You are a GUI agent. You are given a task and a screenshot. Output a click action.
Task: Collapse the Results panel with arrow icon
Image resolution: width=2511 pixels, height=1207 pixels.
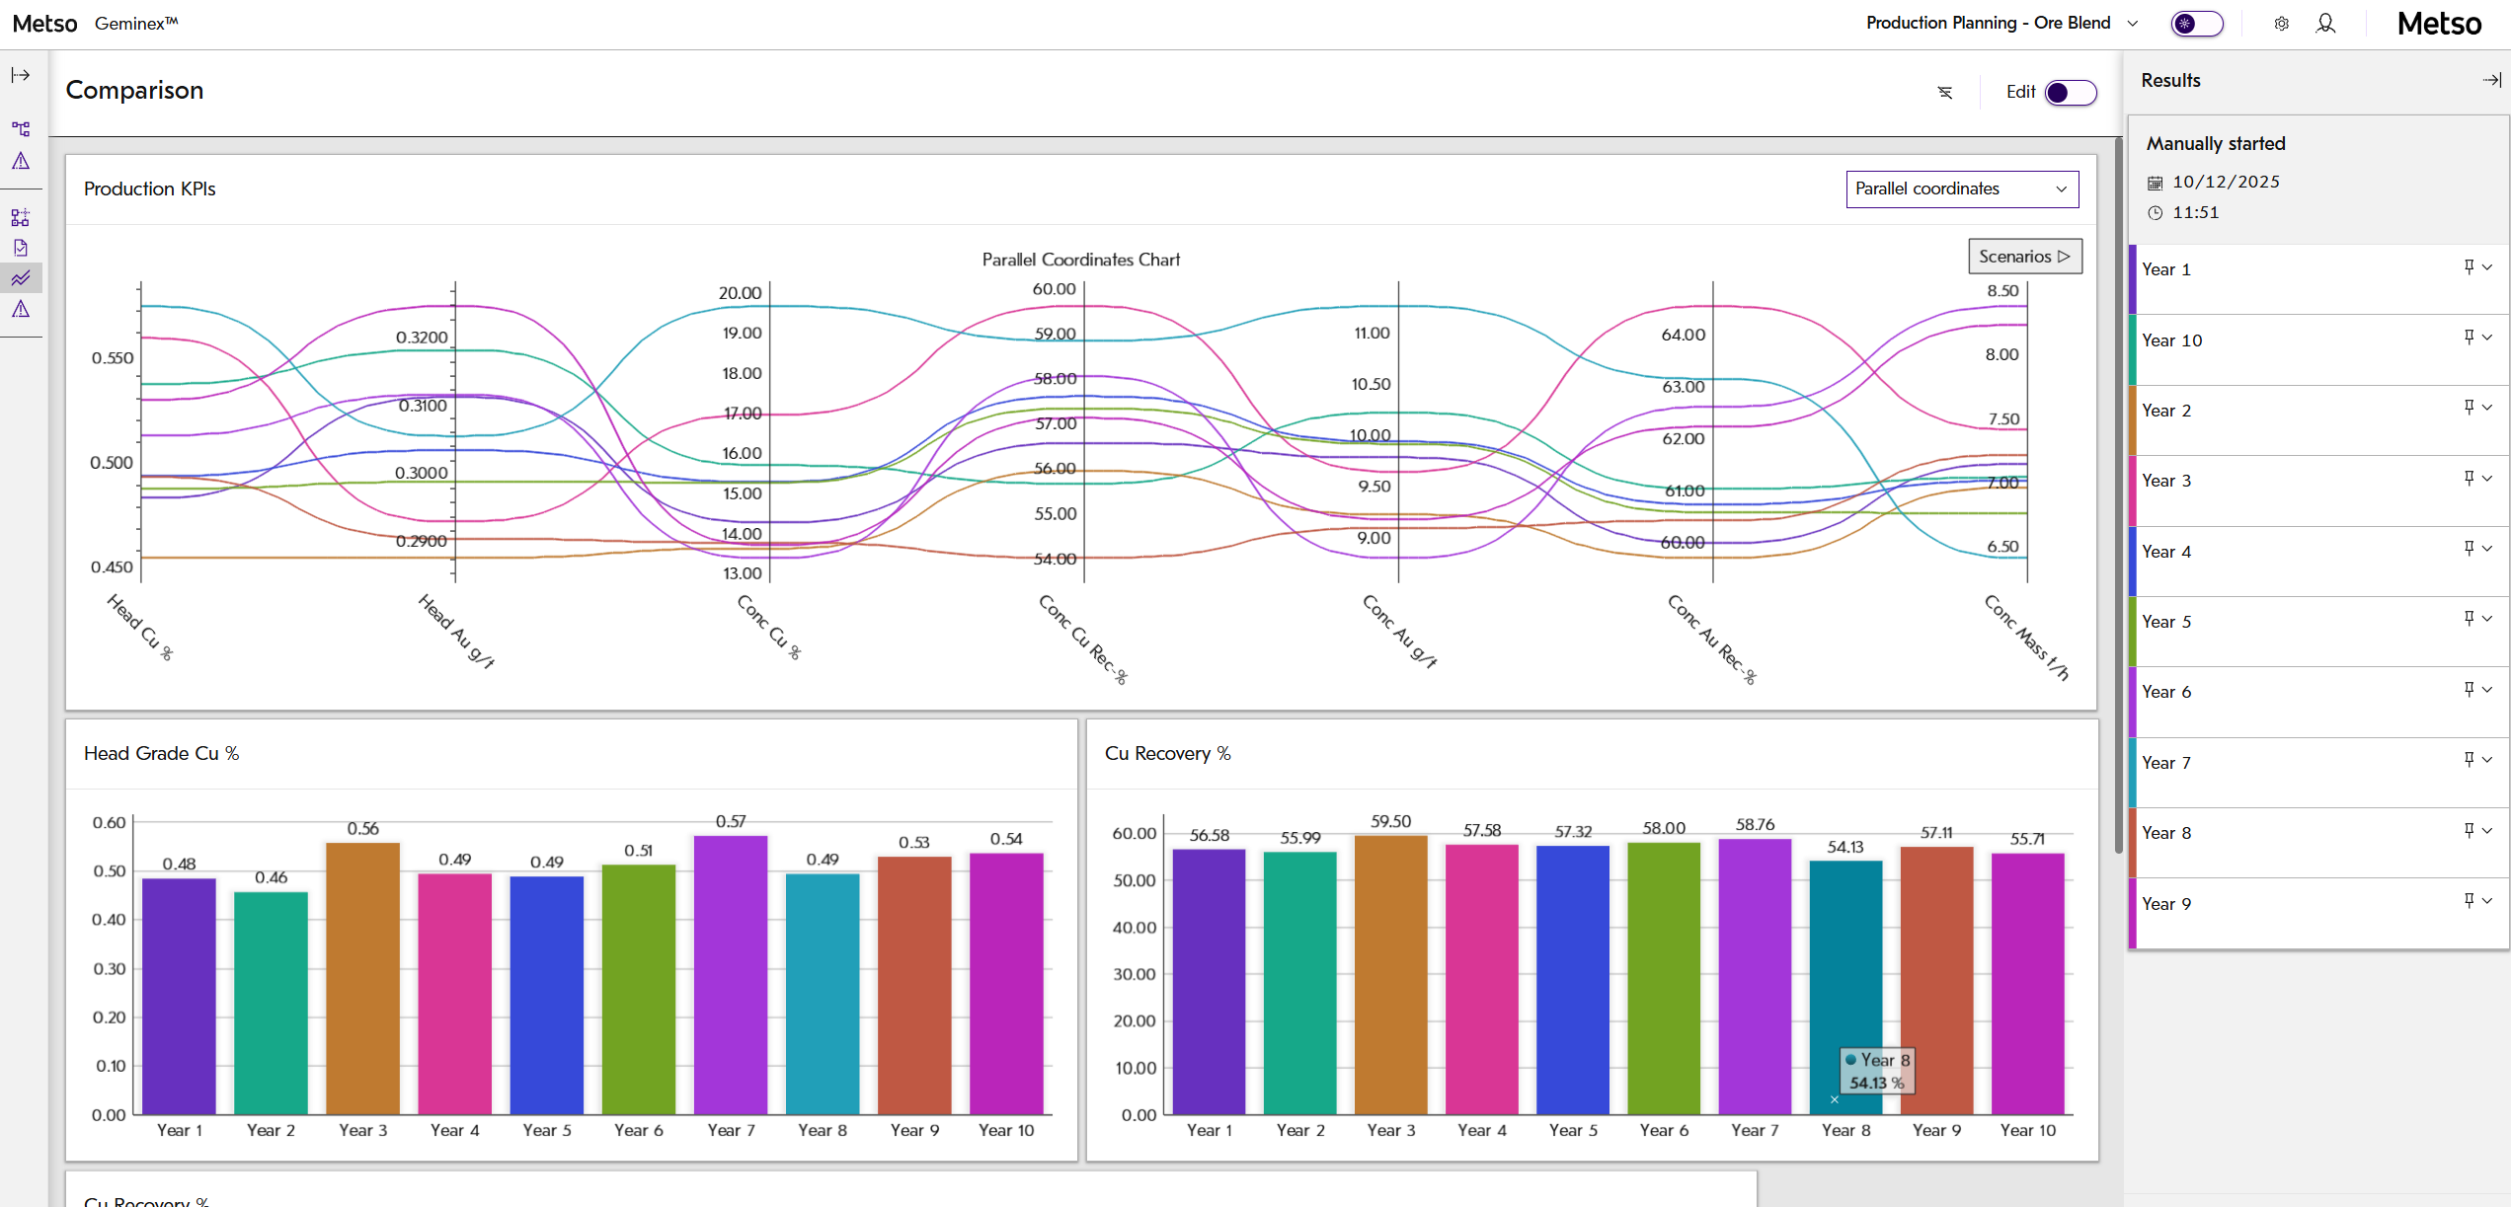[2491, 81]
